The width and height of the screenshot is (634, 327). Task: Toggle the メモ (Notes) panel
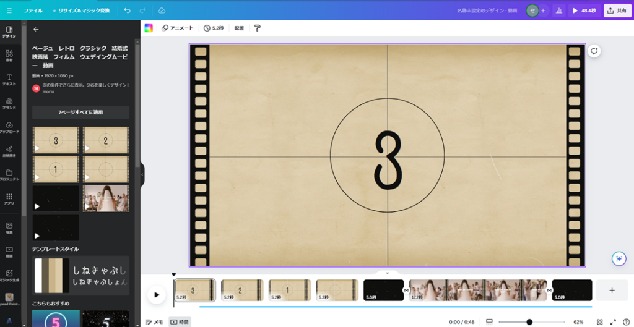pos(154,322)
